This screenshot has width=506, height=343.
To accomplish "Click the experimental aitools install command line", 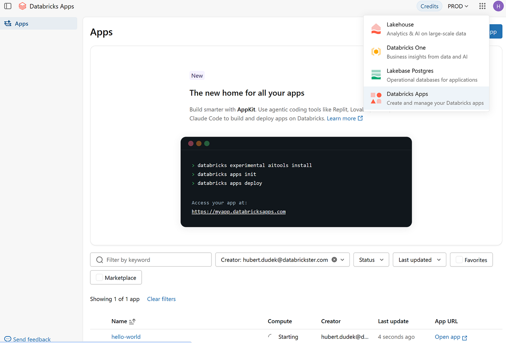I will click(254, 165).
